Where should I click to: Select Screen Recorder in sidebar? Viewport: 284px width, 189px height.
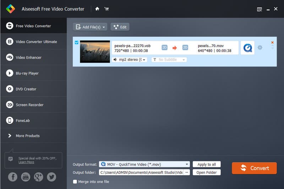click(33, 105)
